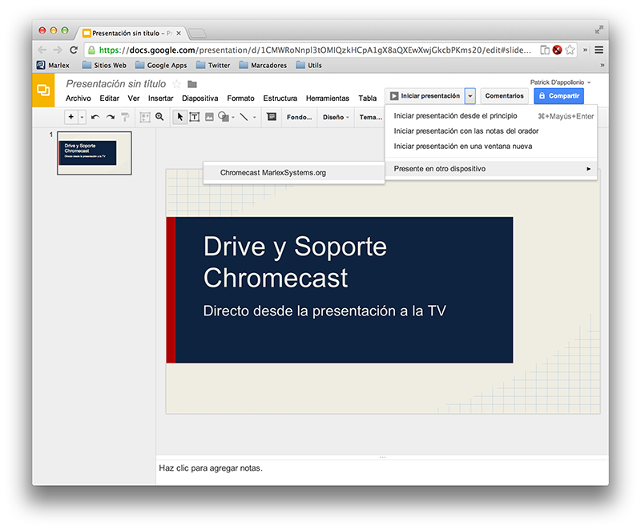The width and height of the screenshot is (641, 530).
Task: Open the Ver menu
Action: [134, 98]
